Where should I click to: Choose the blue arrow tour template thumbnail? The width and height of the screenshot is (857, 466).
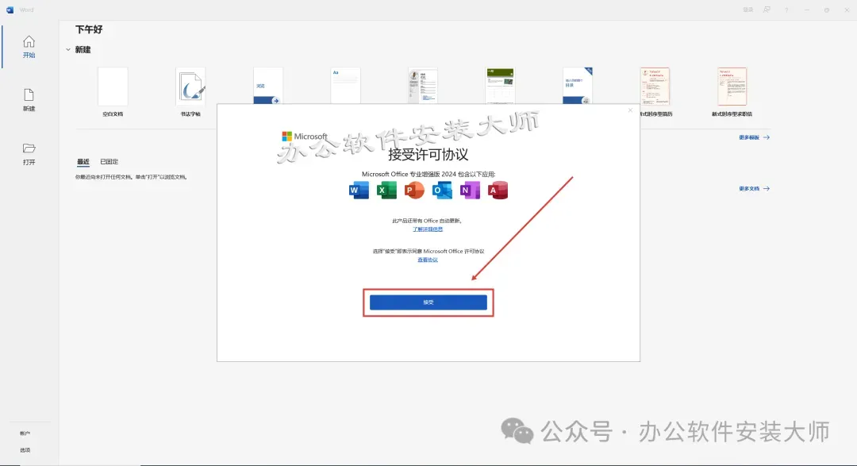coord(268,86)
